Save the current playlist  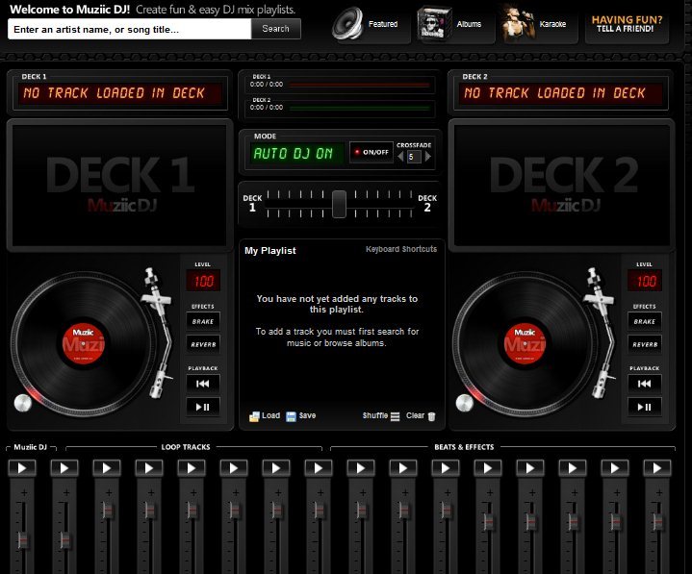click(x=300, y=416)
